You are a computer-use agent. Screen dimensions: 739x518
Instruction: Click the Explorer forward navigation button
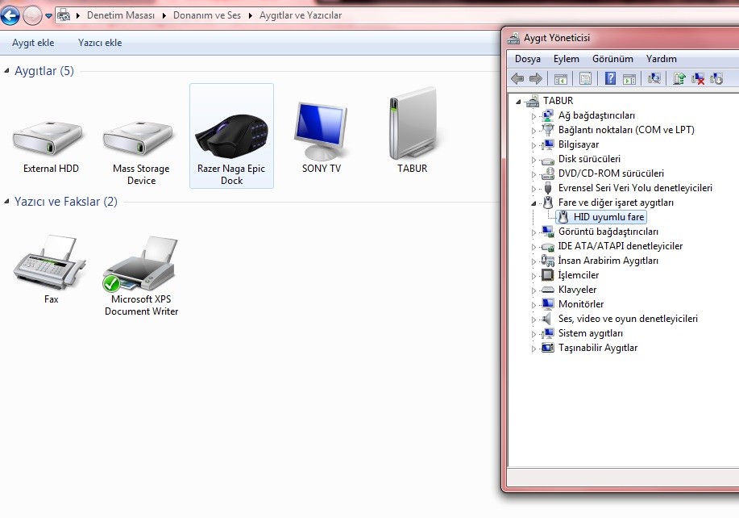point(32,15)
